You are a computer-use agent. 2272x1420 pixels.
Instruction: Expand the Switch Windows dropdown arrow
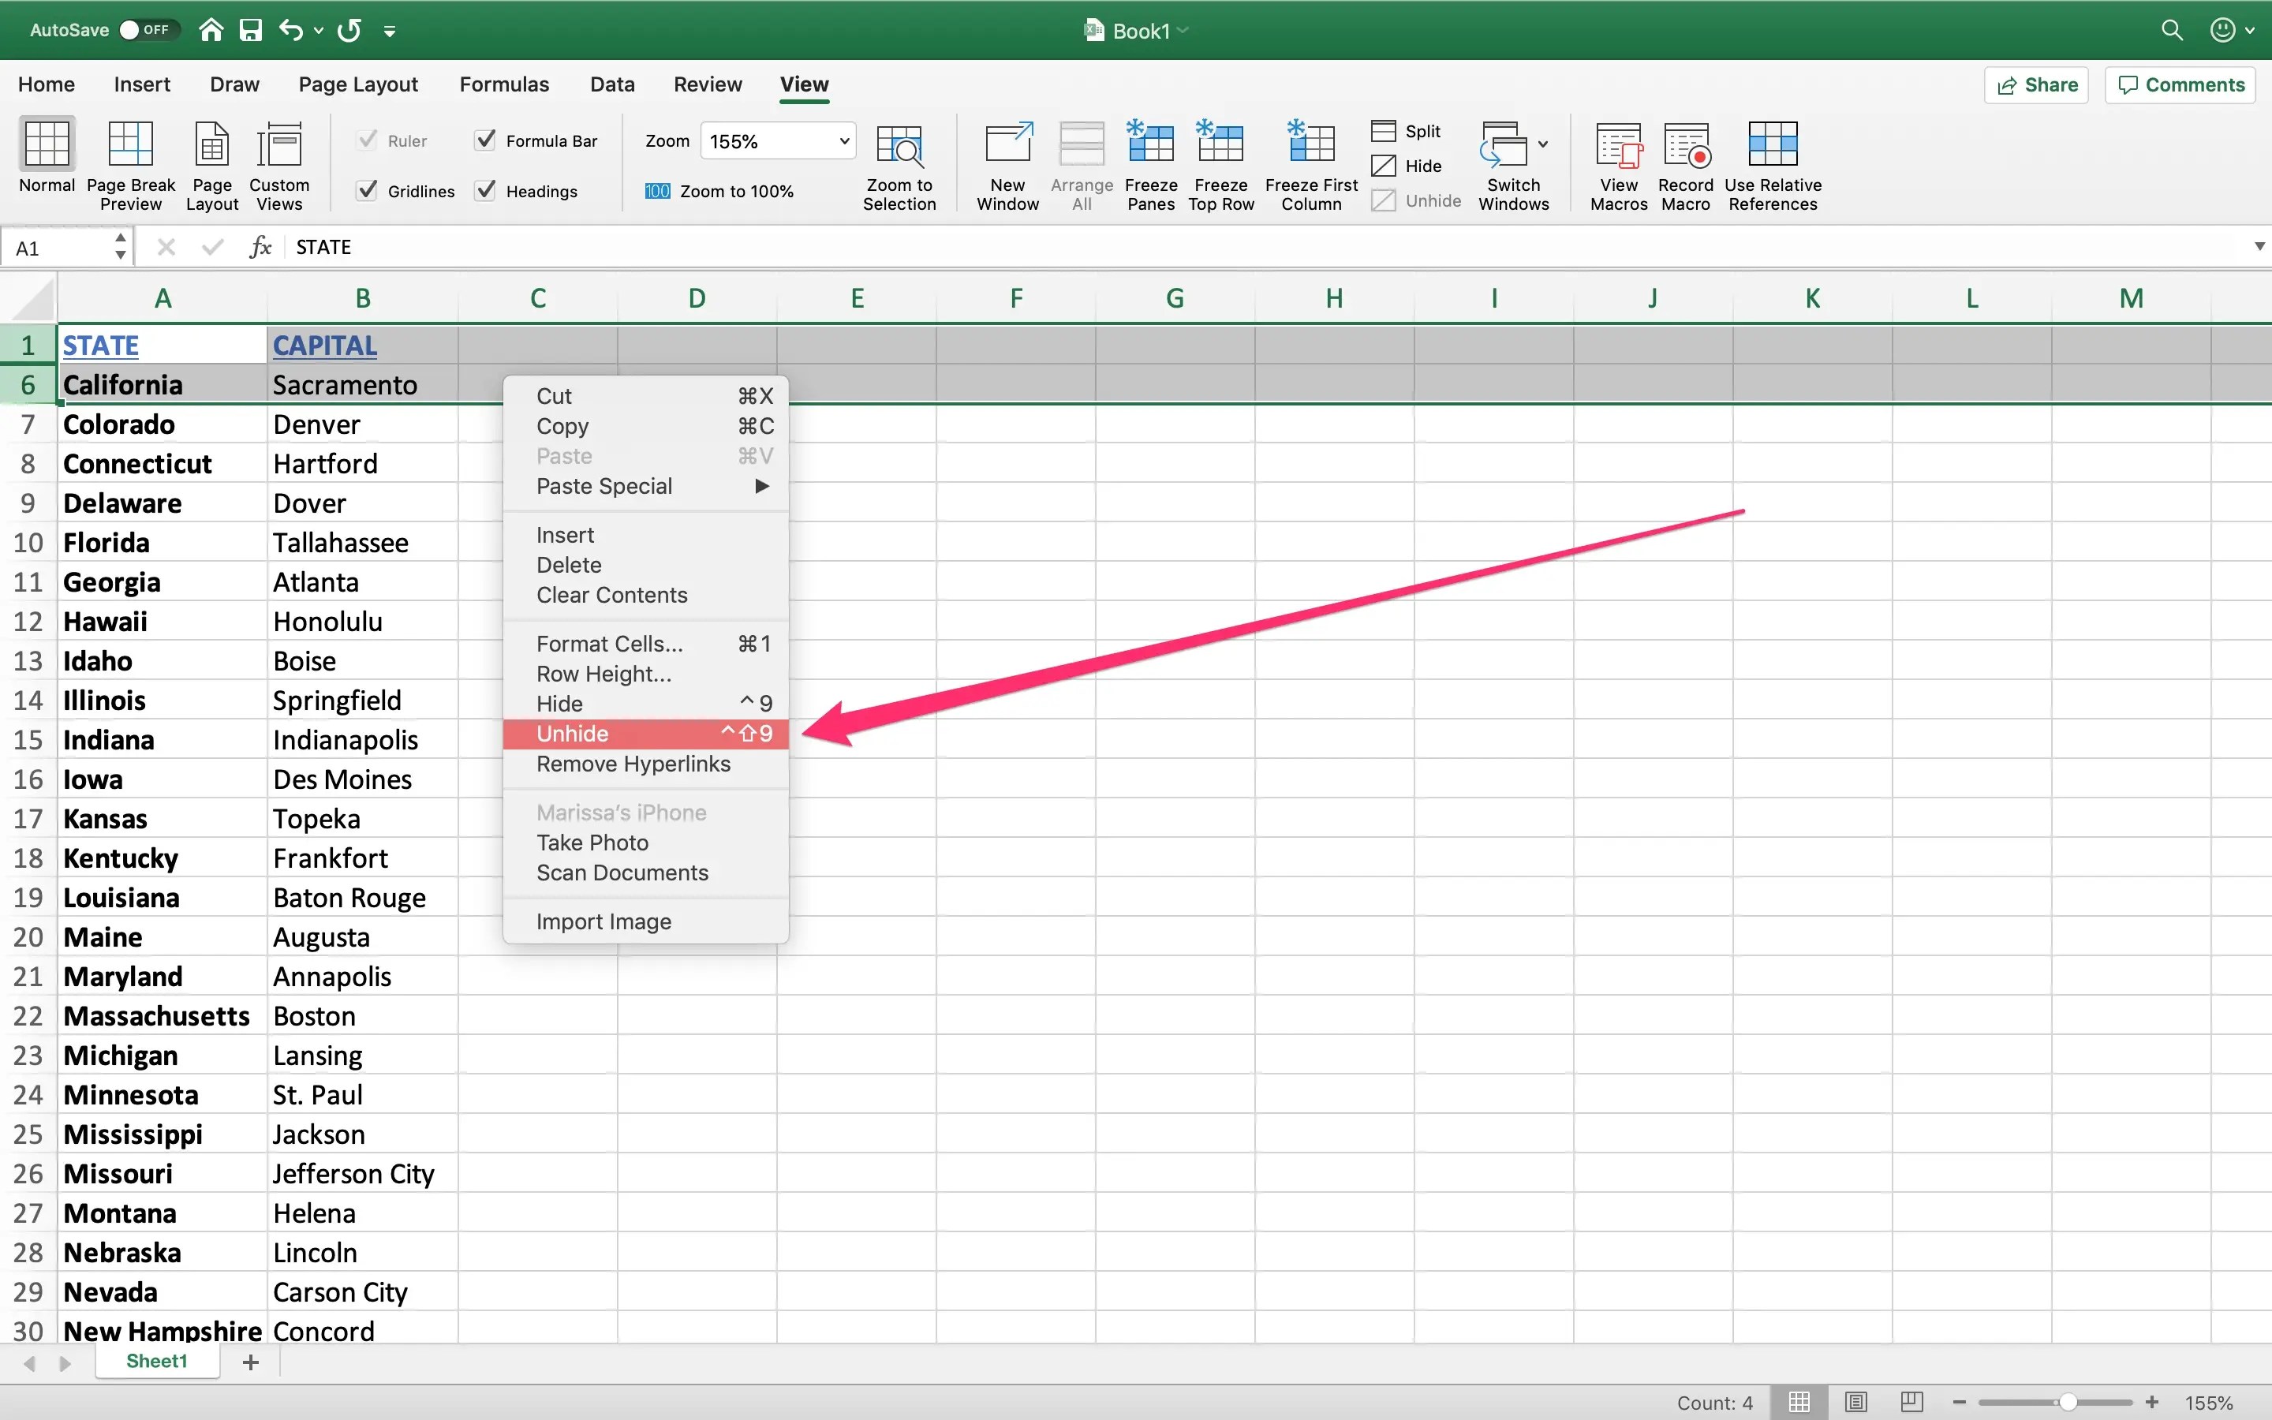pos(1542,144)
